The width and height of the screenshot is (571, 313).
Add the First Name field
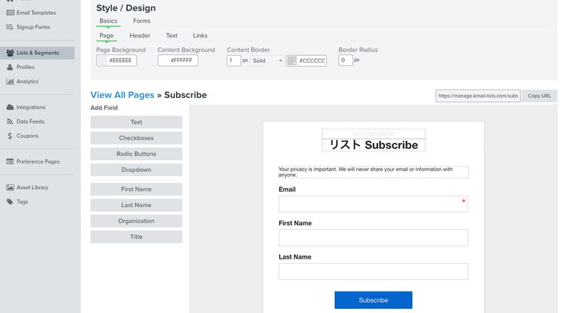(x=136, y=189)
